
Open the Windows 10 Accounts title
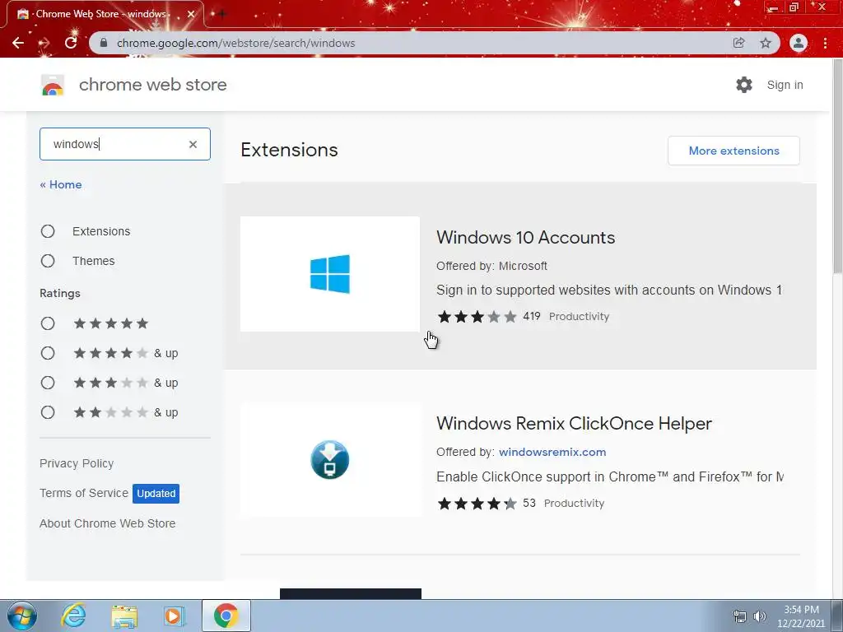tap(526, 238)
